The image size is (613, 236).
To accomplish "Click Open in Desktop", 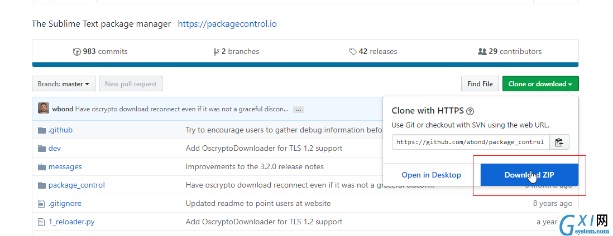I will pyautogui.click(x=431, y=175).
